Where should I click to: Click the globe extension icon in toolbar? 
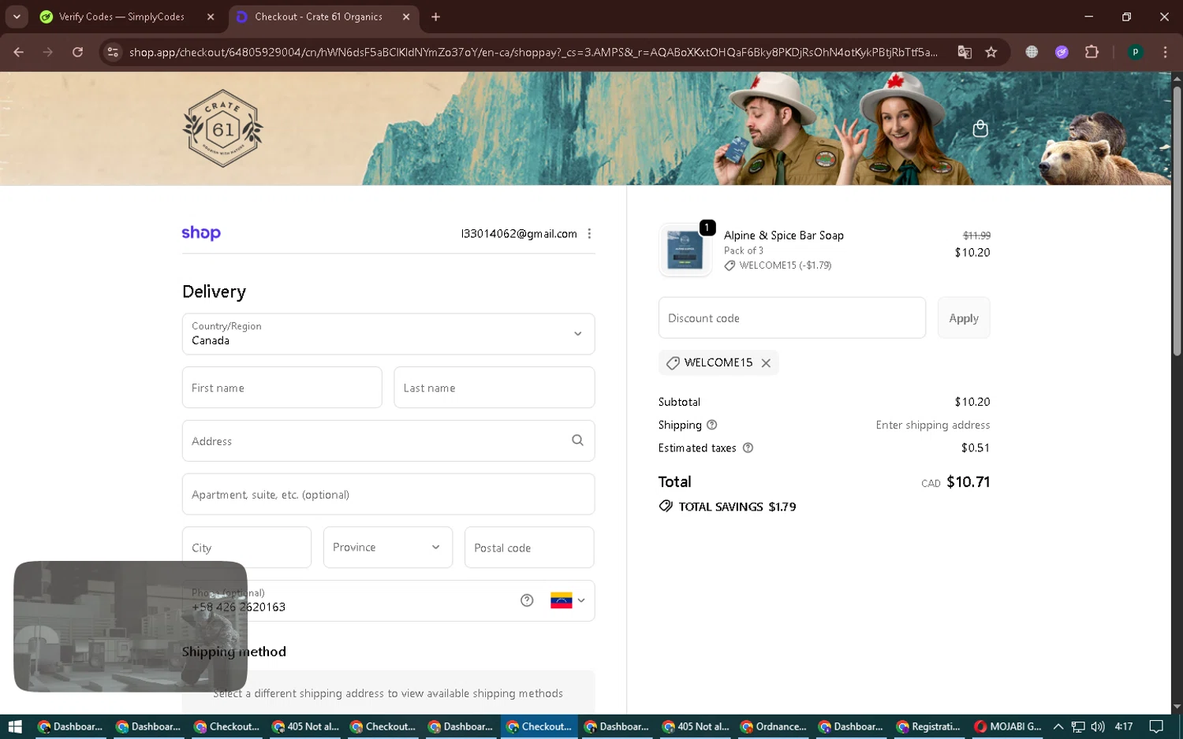pyautogui.click(x=1032, y=52)
